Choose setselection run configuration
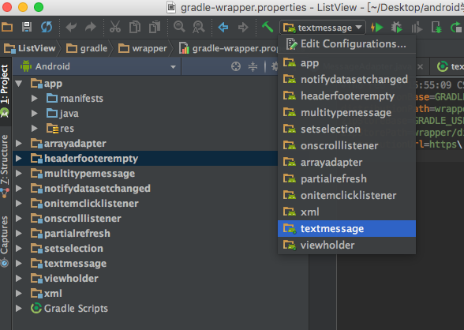464x330 pixels. coord(347,129)
